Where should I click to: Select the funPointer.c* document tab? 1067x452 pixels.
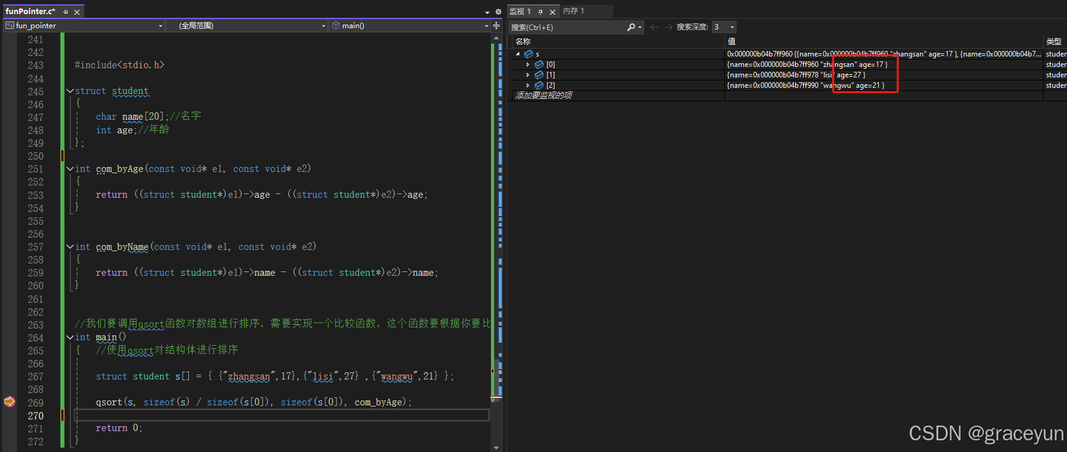point(30,12)
